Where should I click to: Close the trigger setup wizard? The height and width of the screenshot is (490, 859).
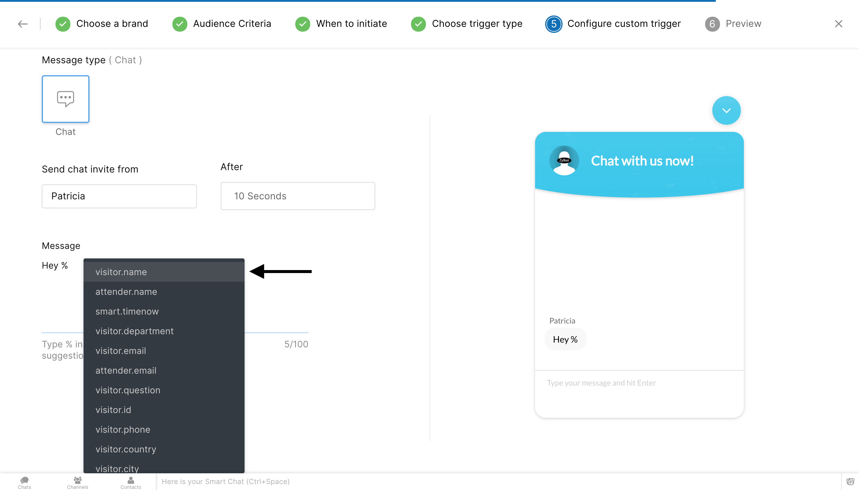tap(838, 24)
